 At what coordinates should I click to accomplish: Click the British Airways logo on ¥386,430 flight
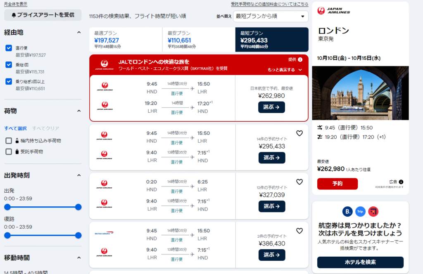(104, 233)
